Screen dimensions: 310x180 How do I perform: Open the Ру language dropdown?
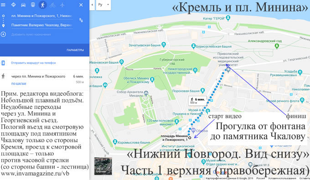click(x=103, y=5)
